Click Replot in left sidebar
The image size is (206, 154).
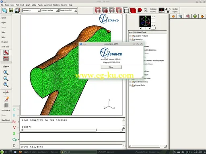[4, 23]
